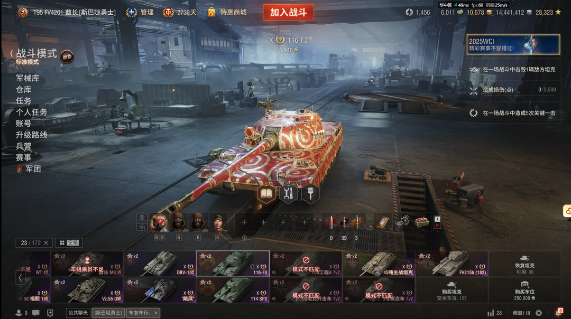571x319 pixels.
Task: Select the DBV-152 tank thumbnail
Action: pyautogui.click(x=160, y=264)
